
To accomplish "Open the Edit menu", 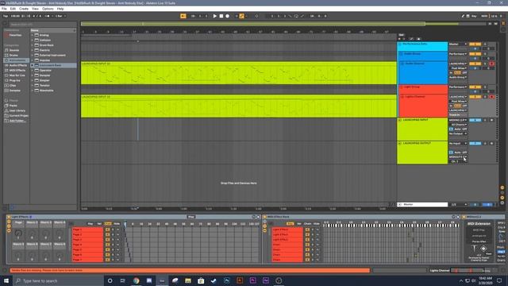I will [13, 9].
